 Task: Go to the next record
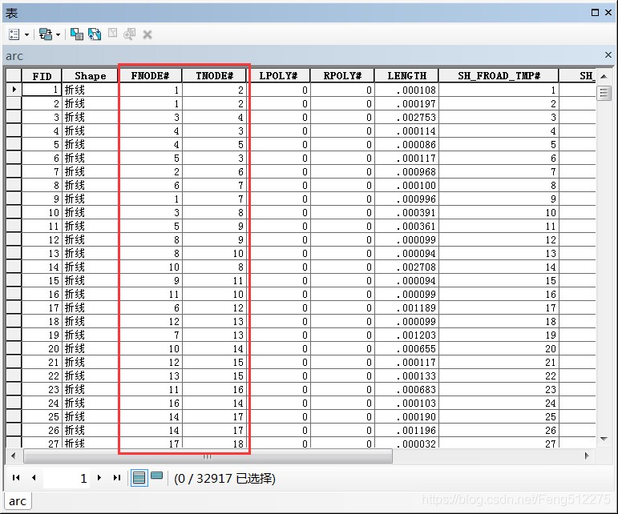[99, 478]
